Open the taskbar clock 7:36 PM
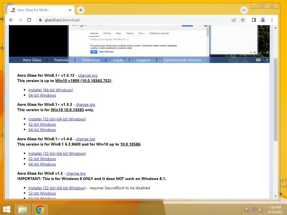Screen dimensions: 287x215 click(x=275, y=210)
